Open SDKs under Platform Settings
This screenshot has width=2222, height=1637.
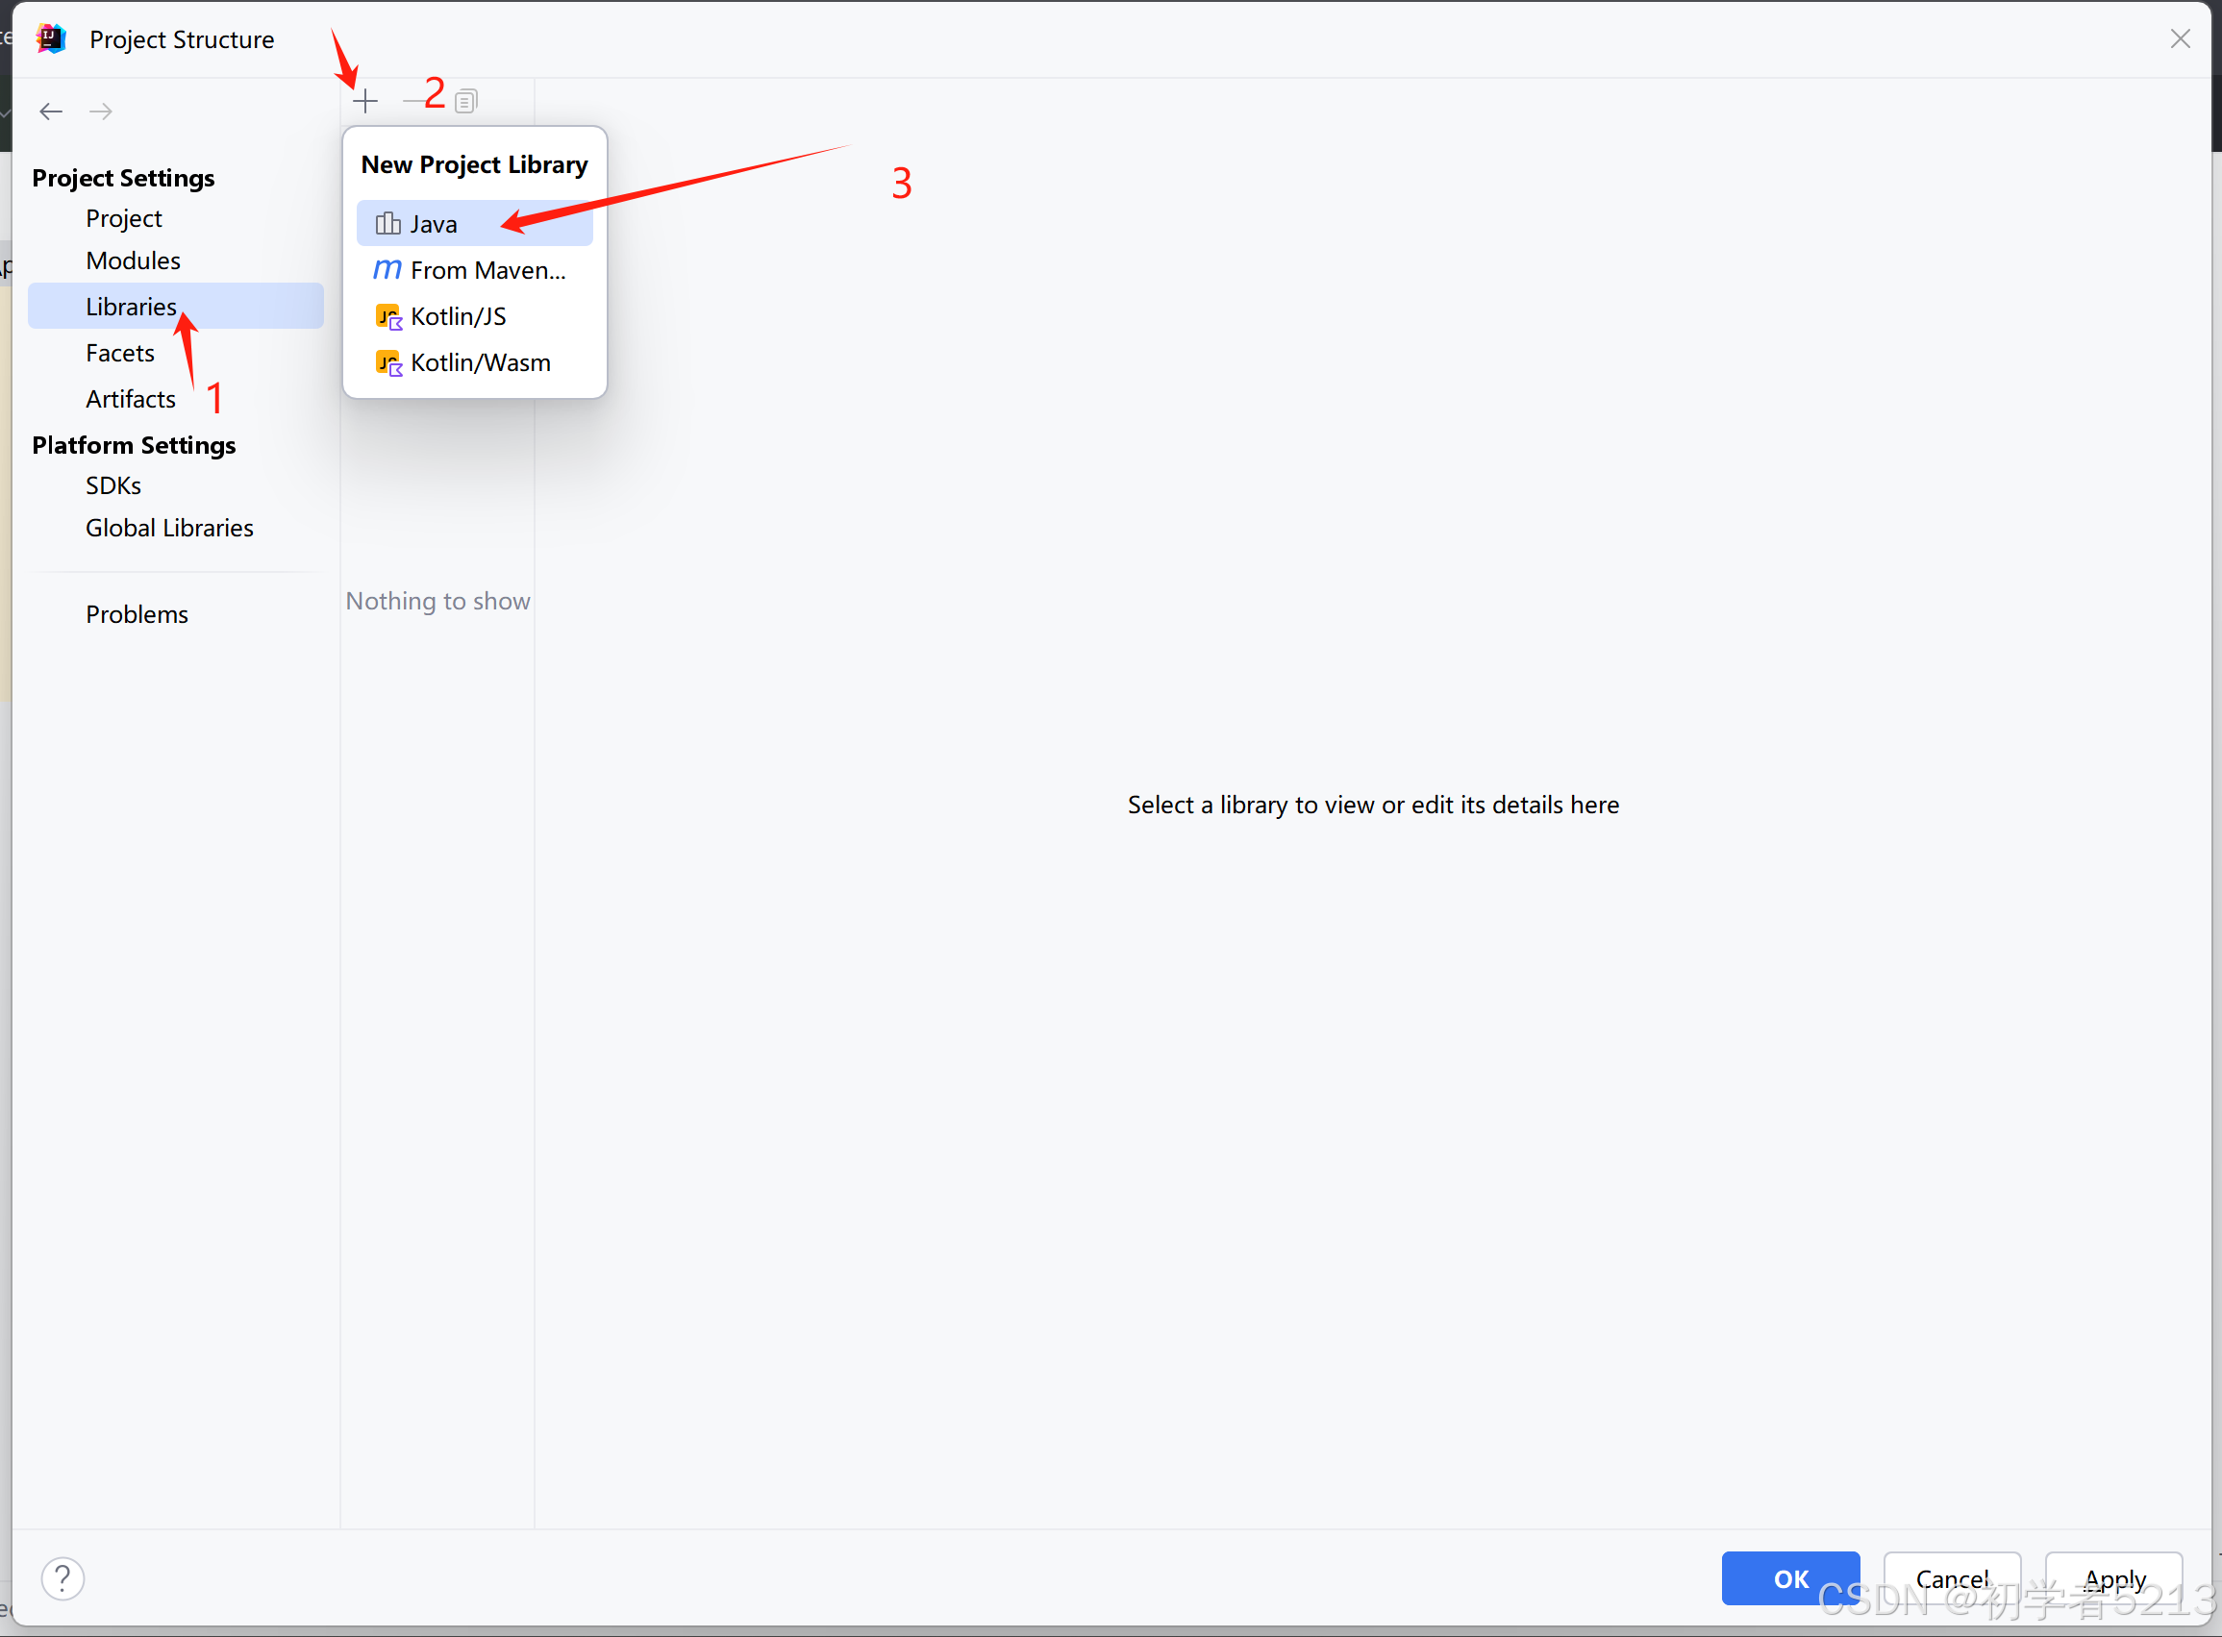point(113,485)
